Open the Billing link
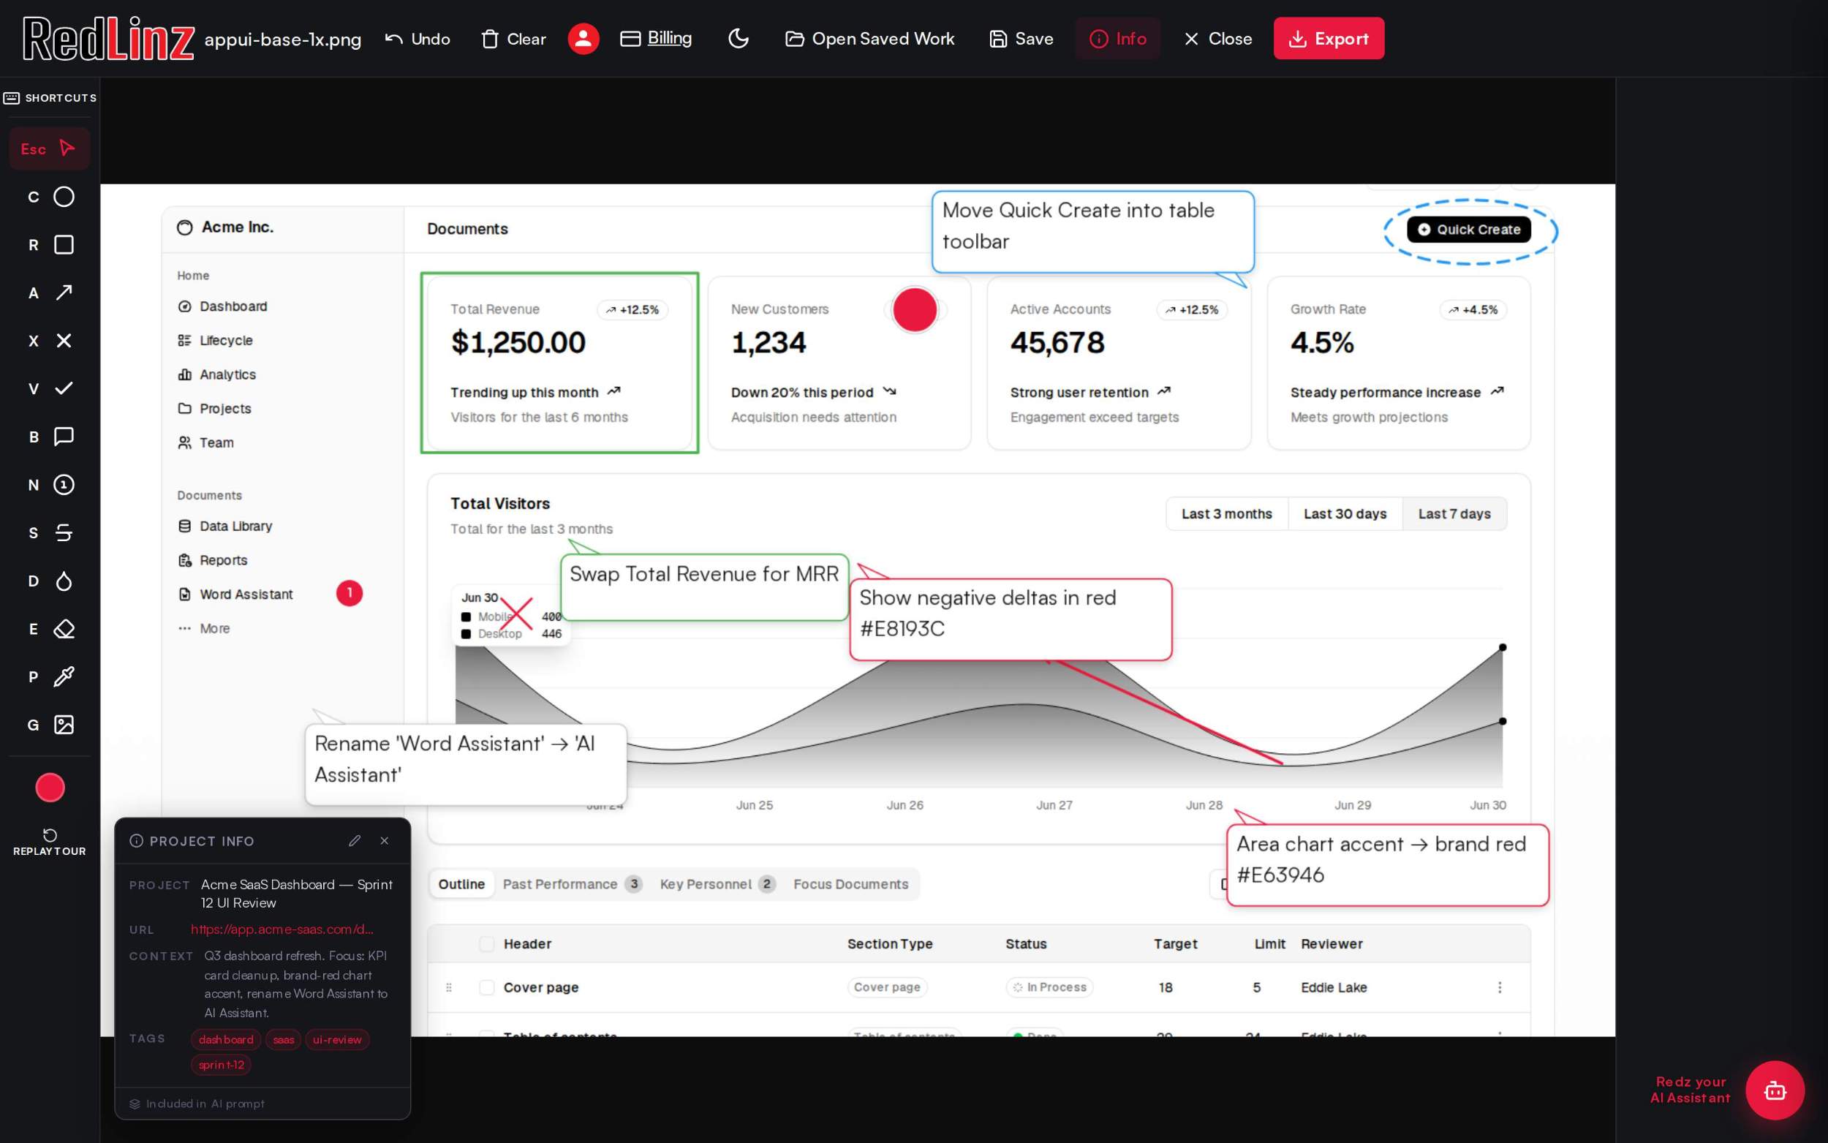 point(656,38)
